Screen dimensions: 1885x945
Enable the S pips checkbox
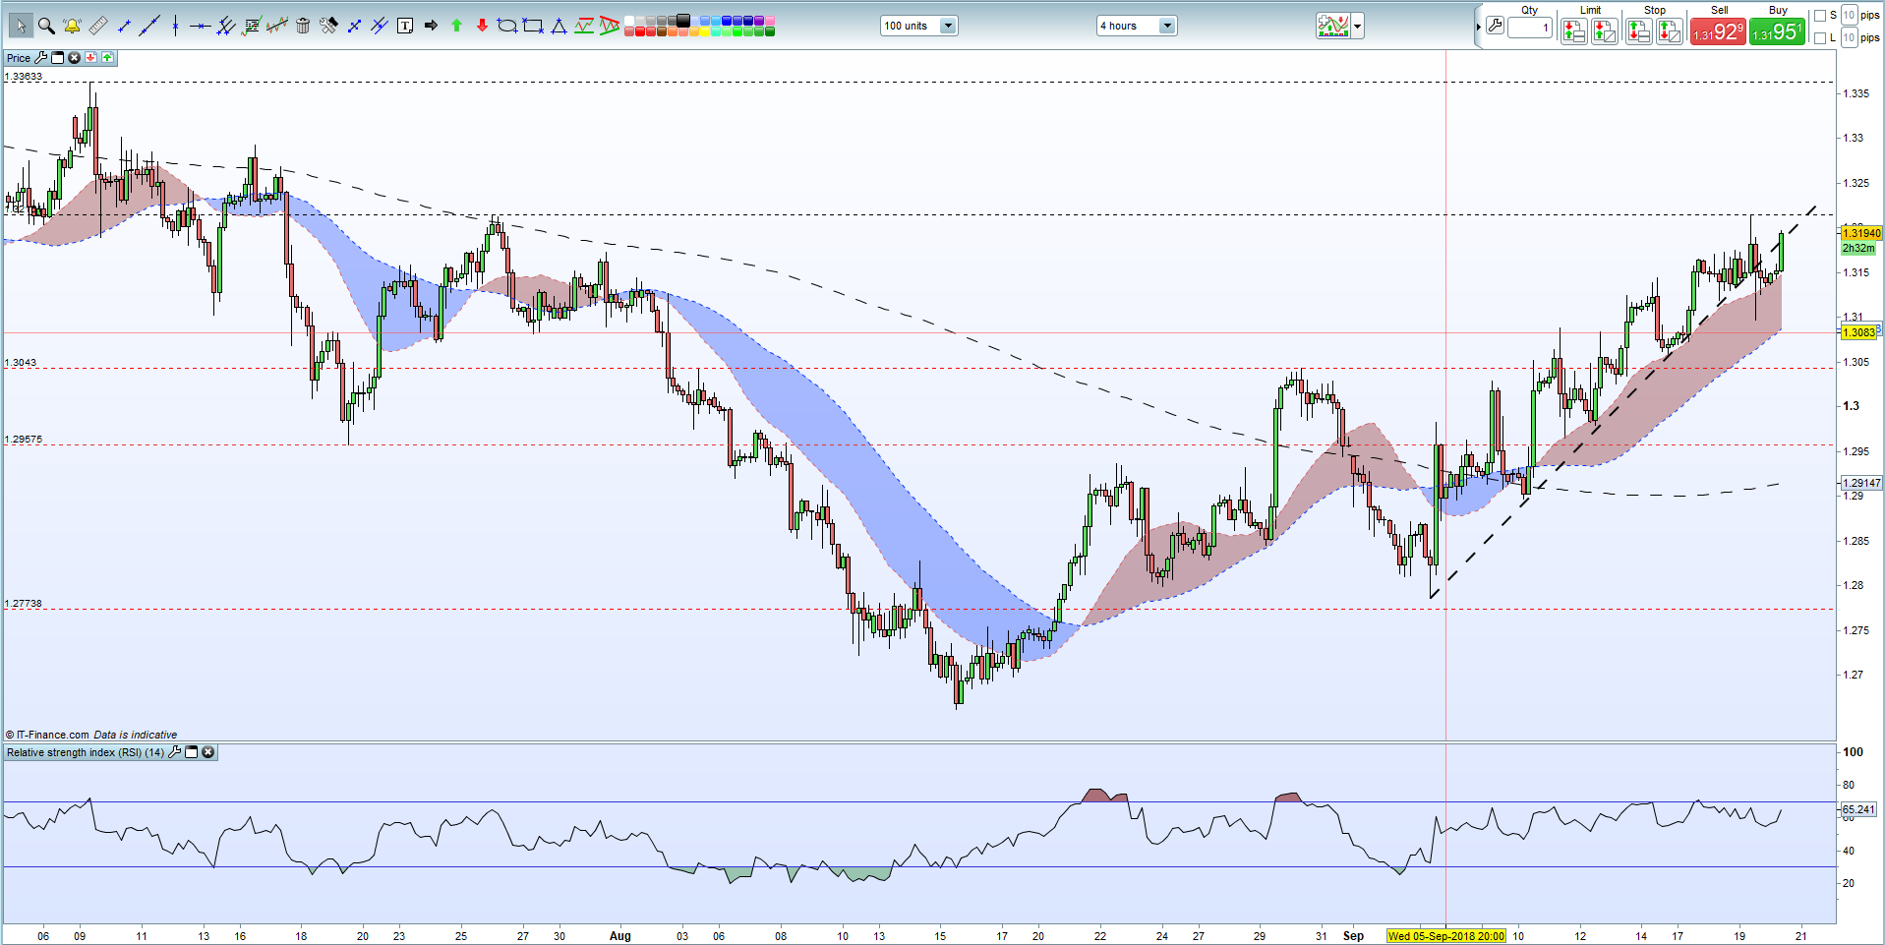pos(1820,16)
